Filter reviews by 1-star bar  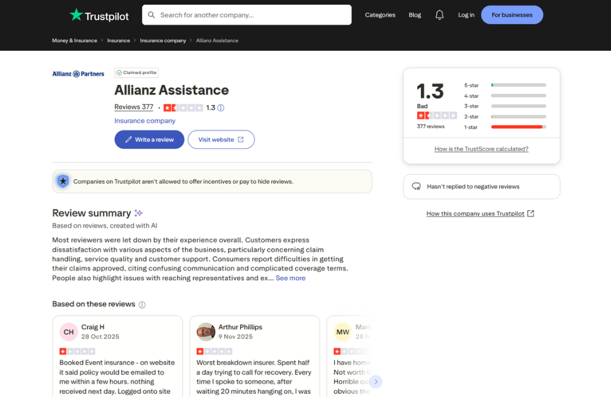pyautogui.click(x=518, y=127)
